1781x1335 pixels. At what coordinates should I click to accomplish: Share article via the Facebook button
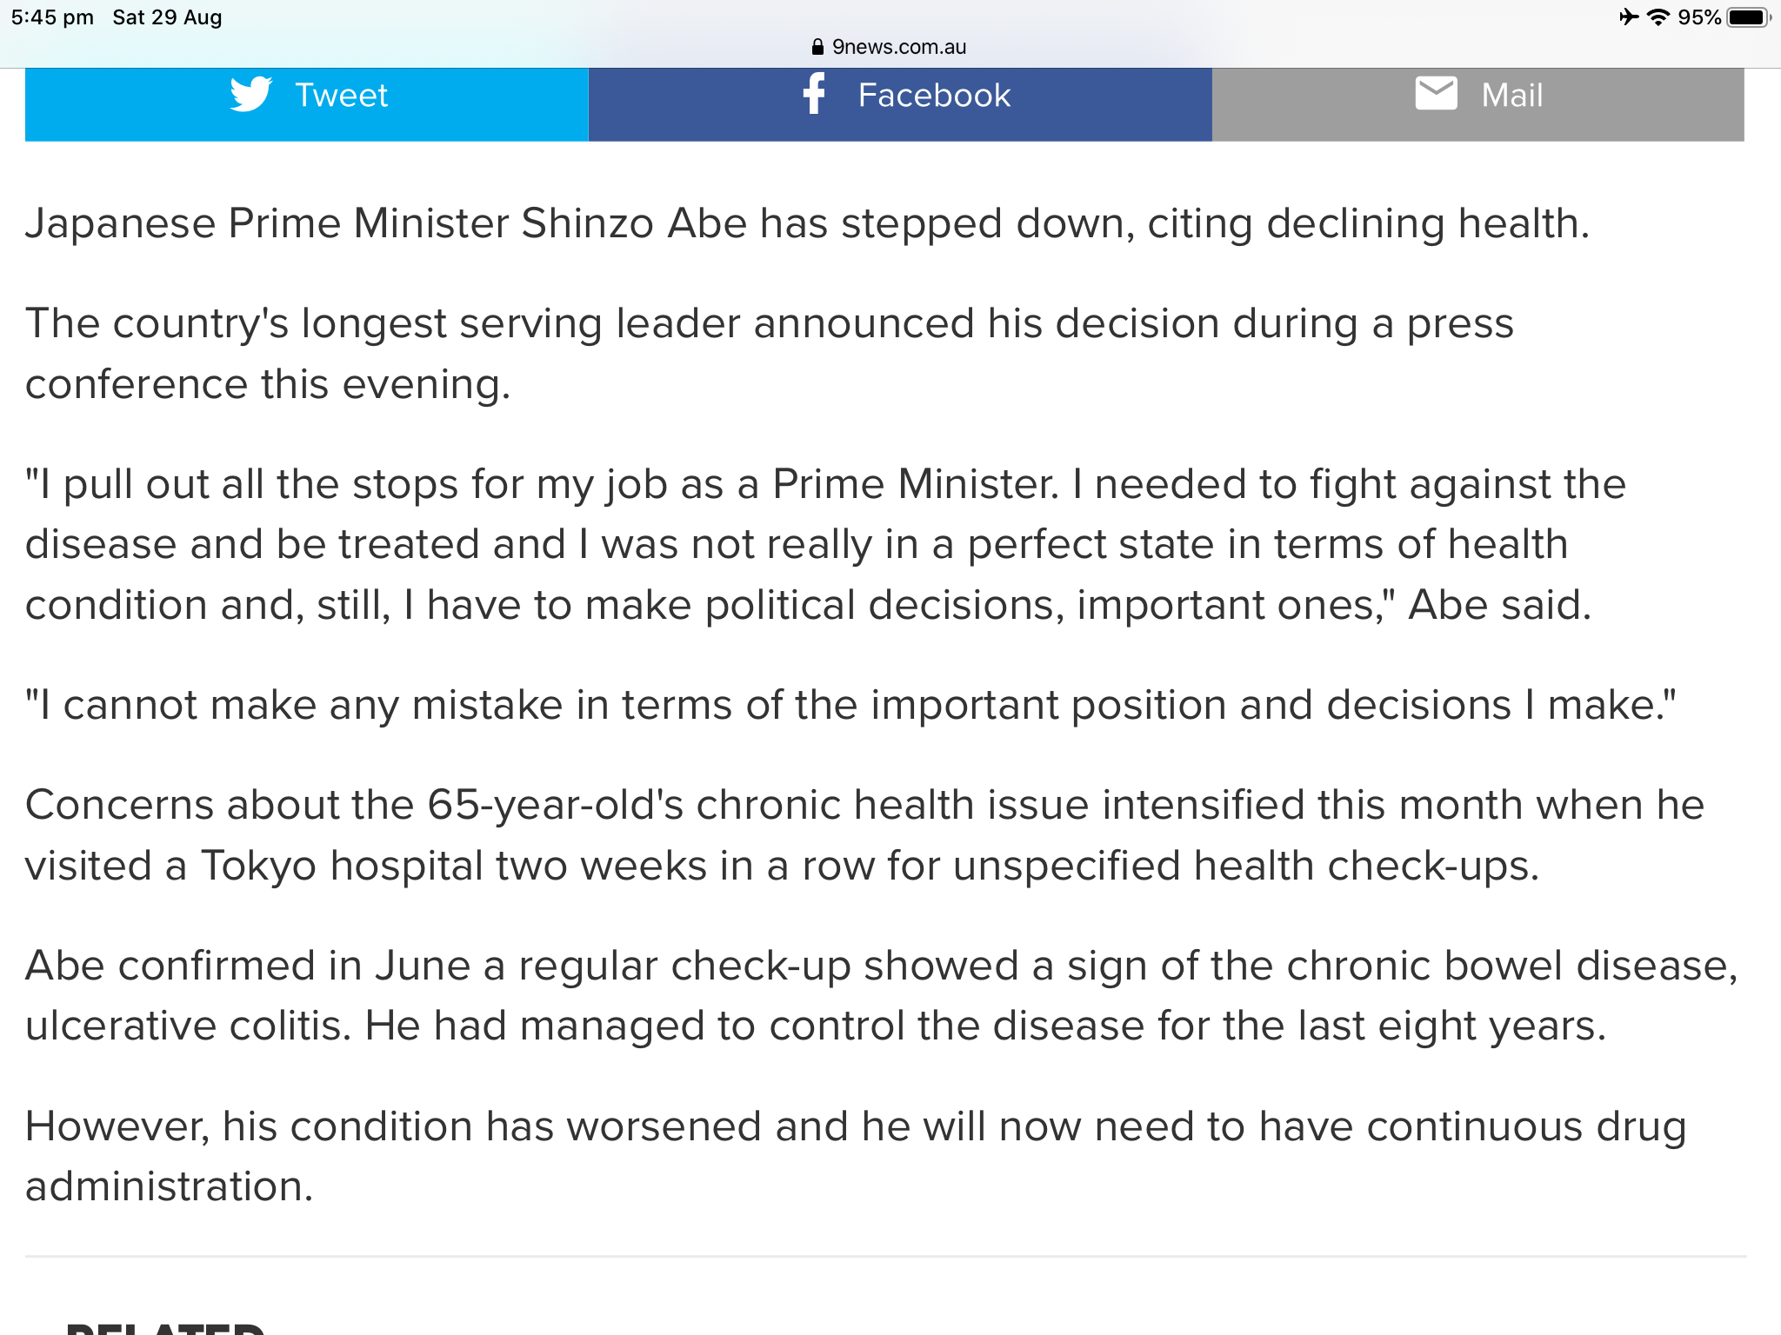click(x=900, y=104)
